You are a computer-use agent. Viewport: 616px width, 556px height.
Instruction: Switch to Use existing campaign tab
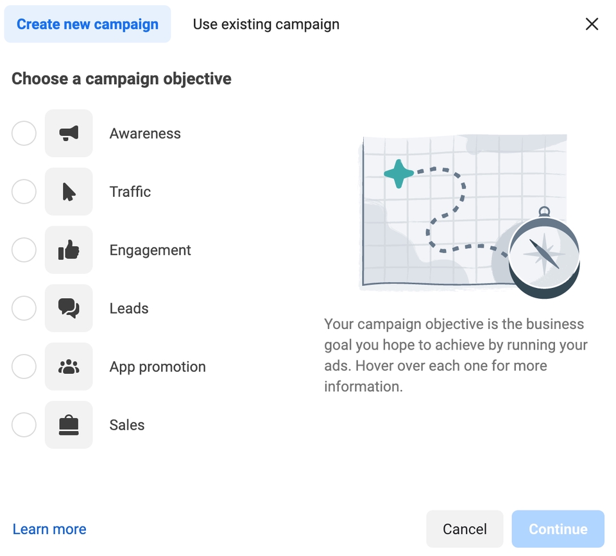coord(266,24)
